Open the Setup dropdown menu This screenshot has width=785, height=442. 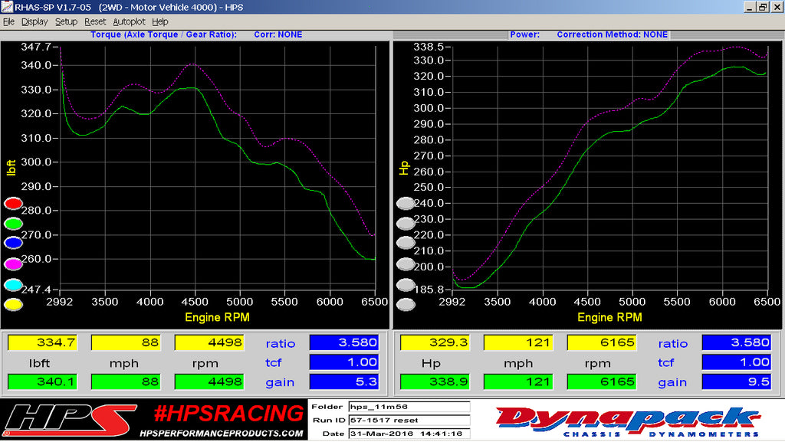click(66, 21)
